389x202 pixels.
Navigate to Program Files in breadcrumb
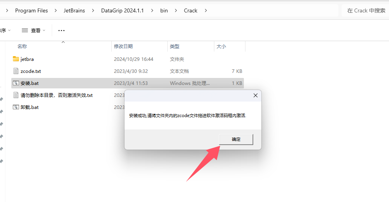32,10
